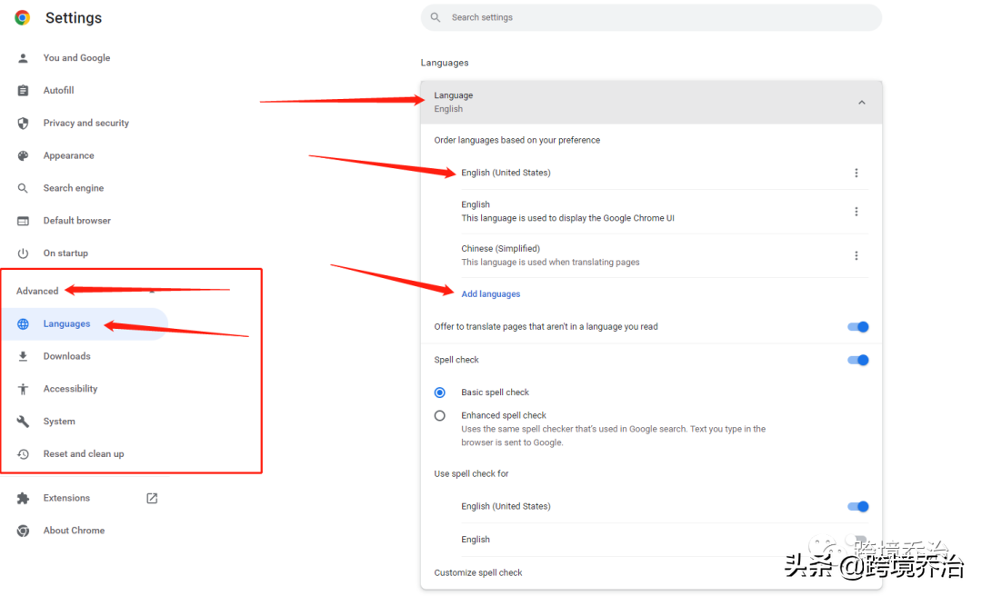
Task: Click the 'Use spell check for' label
Action: pos(471,474)
